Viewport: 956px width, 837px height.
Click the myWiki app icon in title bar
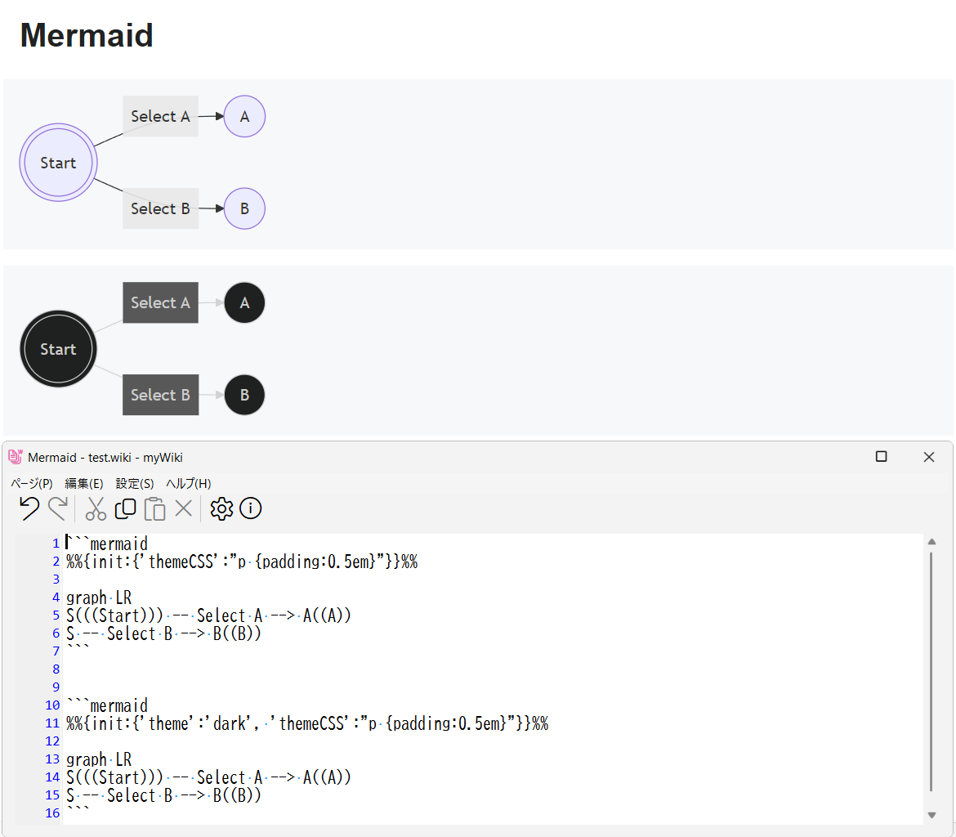pos(16,456)
